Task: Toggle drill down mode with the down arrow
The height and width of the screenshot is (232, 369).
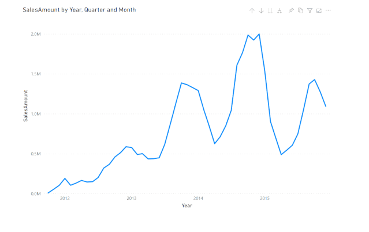Action: (x=261, y=11)
